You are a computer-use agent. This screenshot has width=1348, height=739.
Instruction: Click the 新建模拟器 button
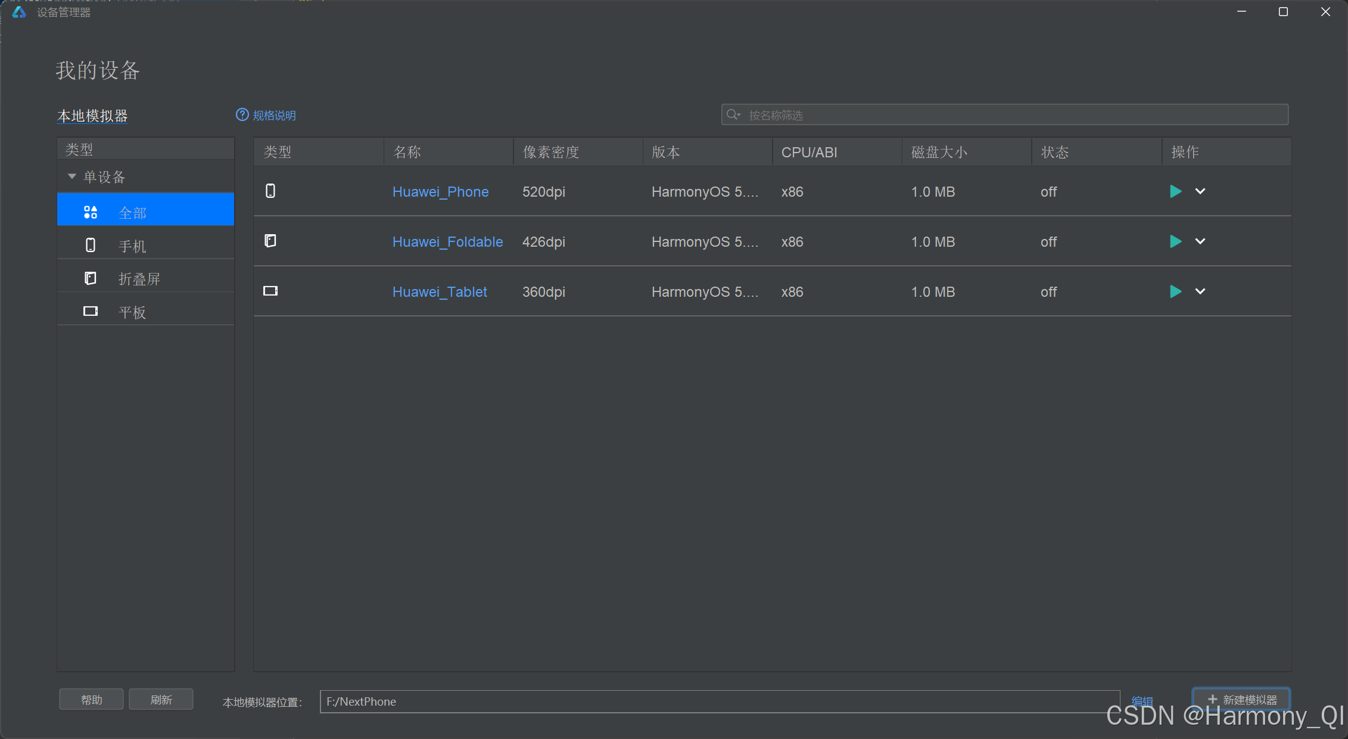point(1241,700)
